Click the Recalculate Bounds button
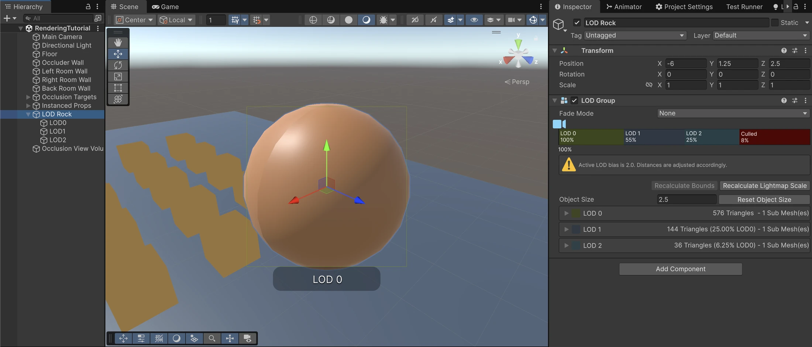 pyautogui.click(x=684, y=185)
